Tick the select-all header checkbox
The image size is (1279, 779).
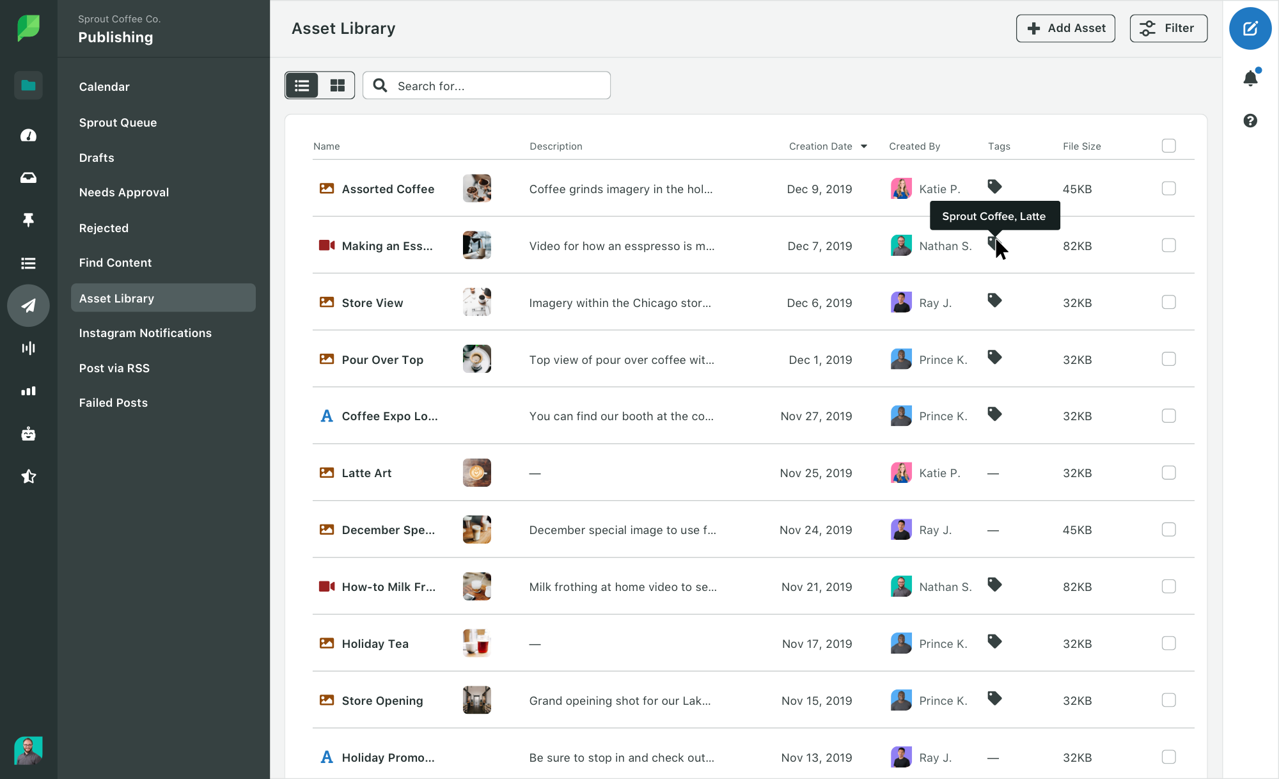(x=1168, y=146)
